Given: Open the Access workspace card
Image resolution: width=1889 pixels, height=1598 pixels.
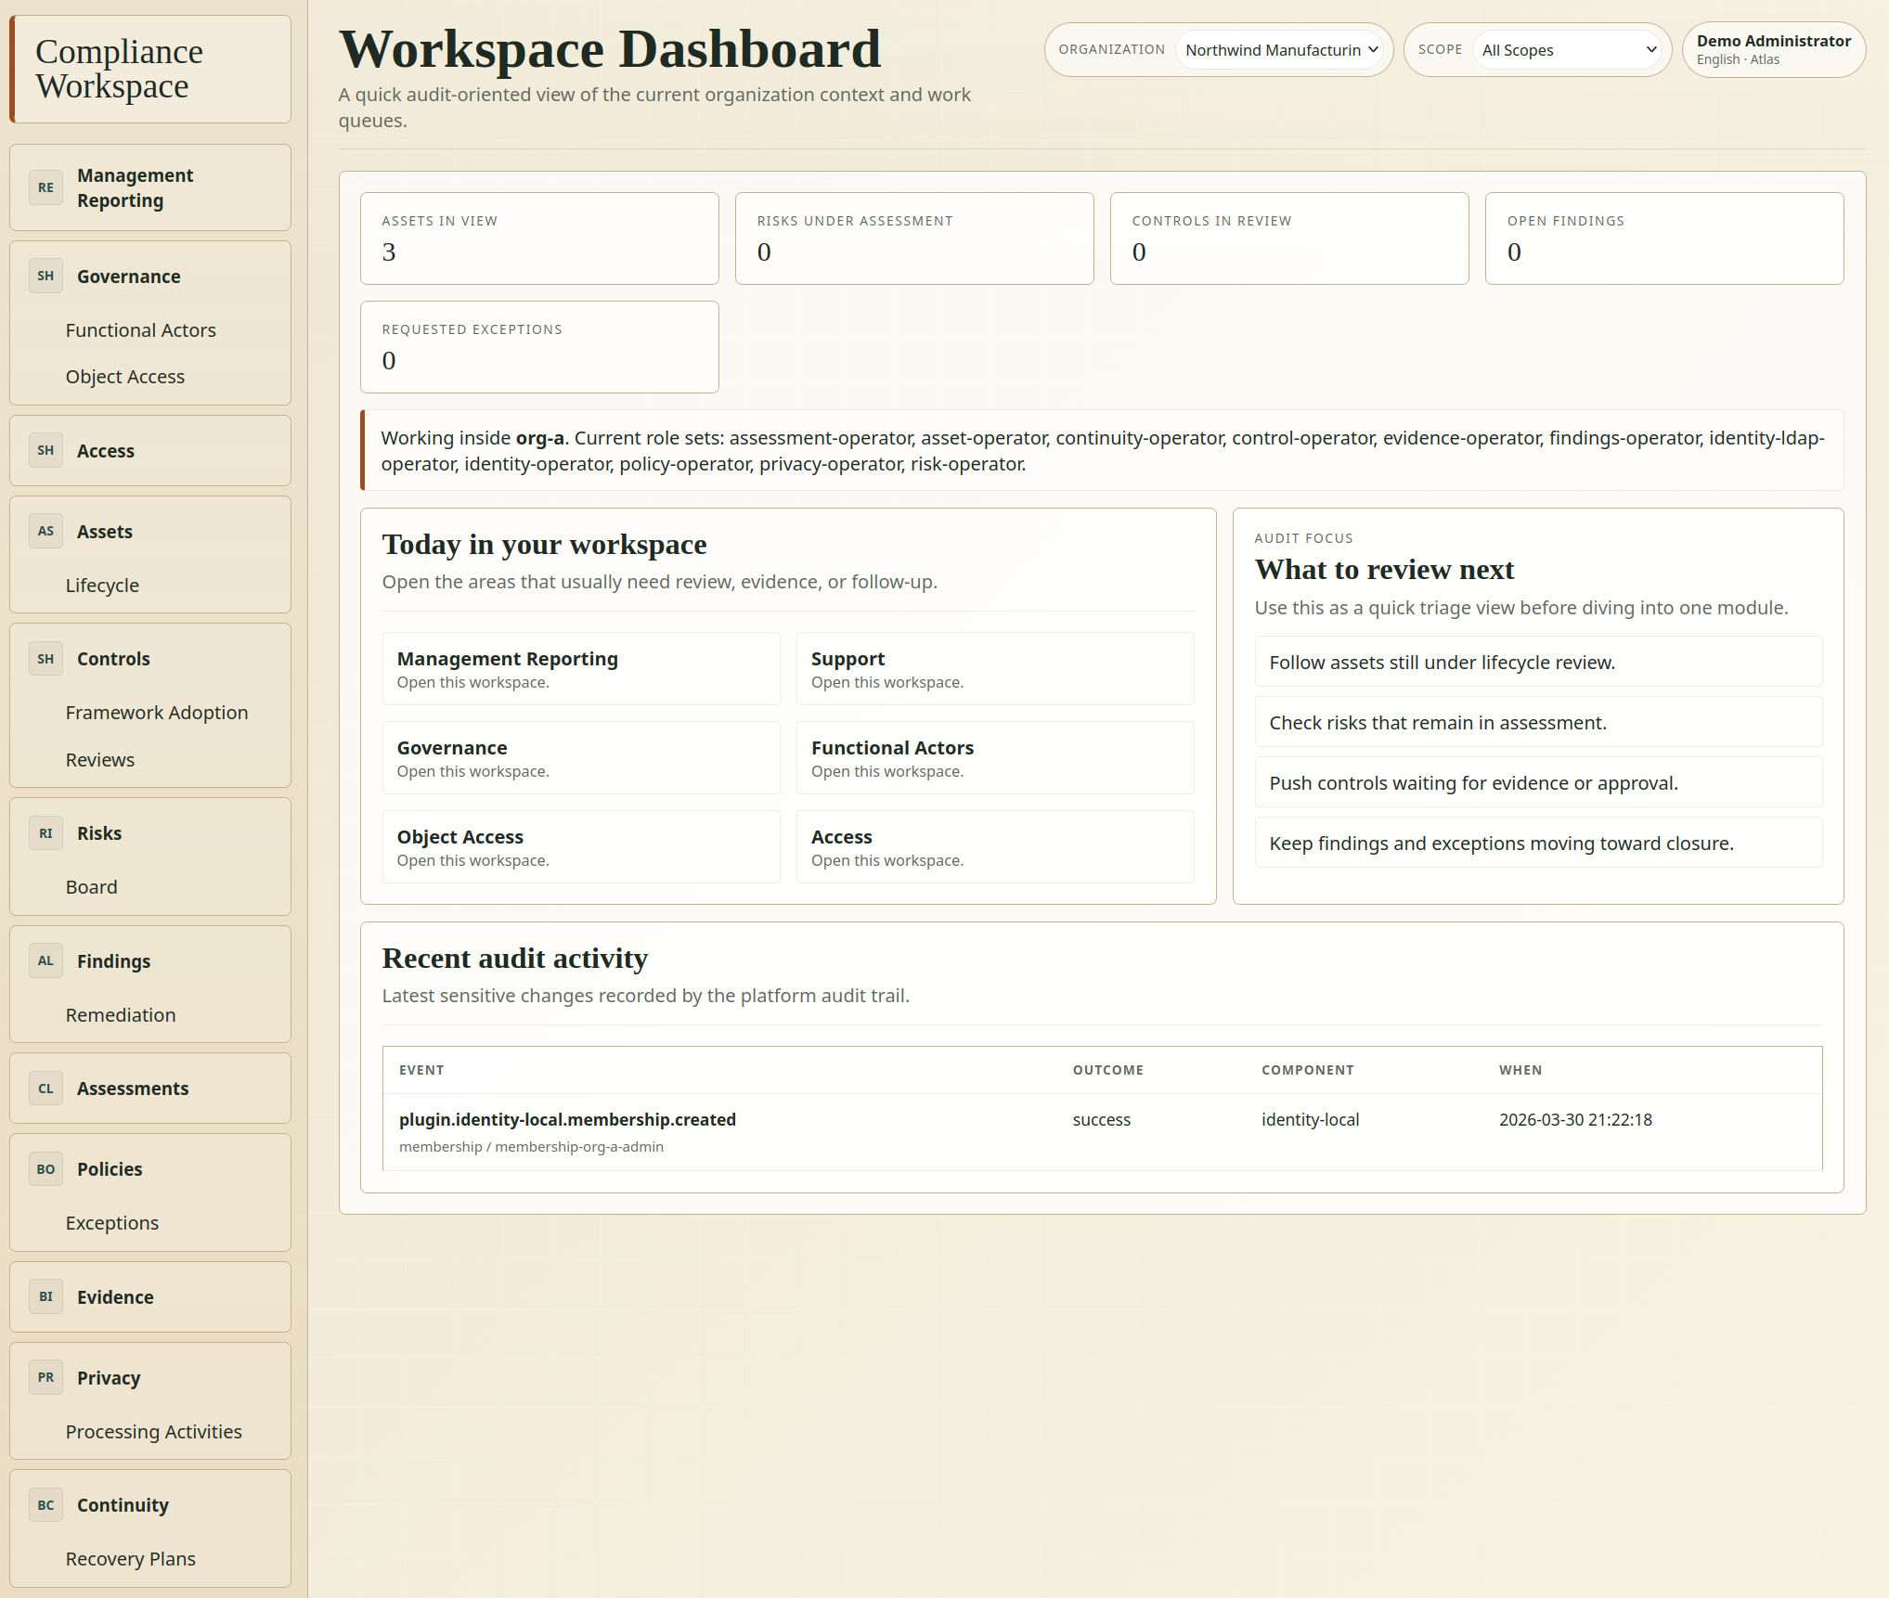Looking at the screenshot, I should tap(995, 847).
